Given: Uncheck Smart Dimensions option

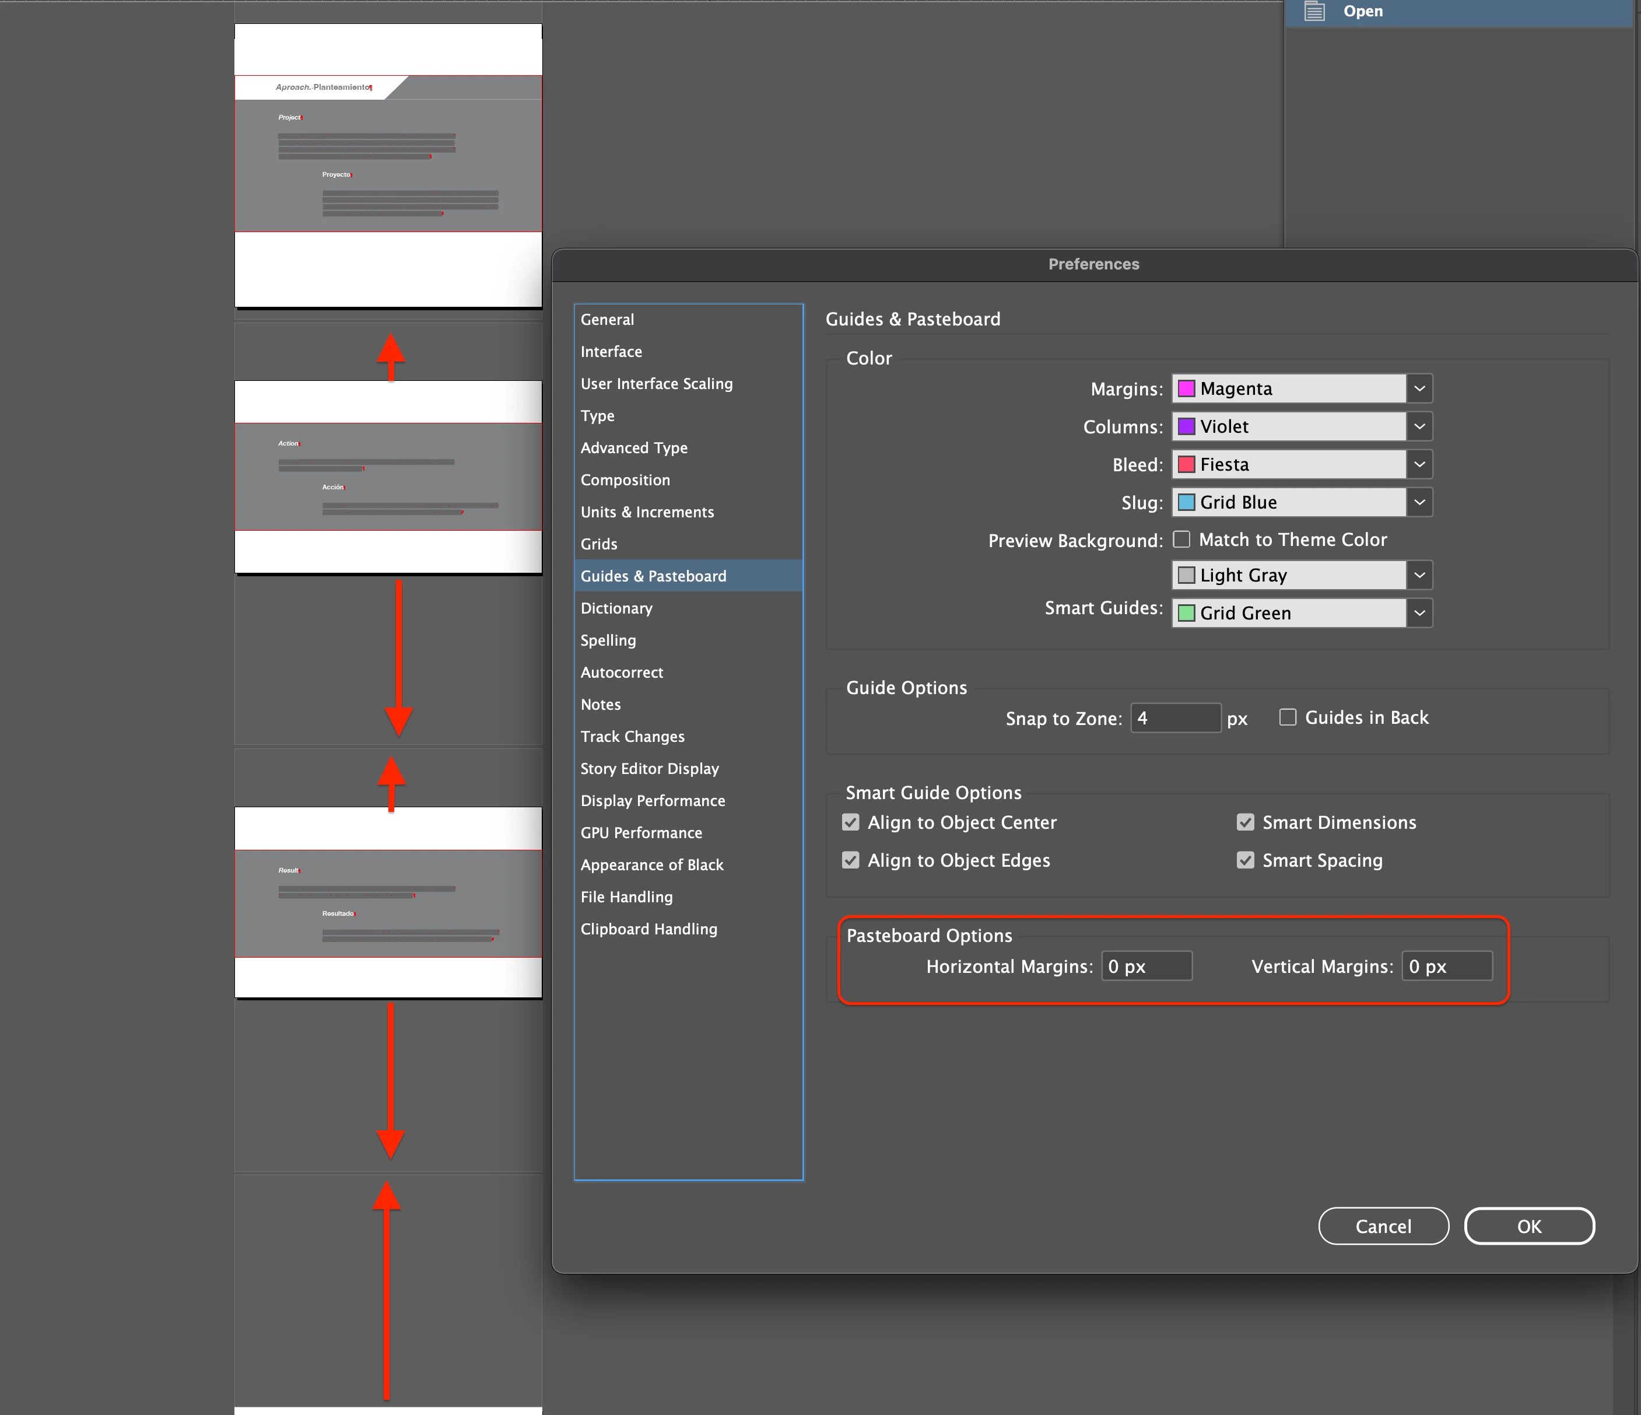Looking at the screenshot, I should pyautogui.click(x=1246, y=822).
